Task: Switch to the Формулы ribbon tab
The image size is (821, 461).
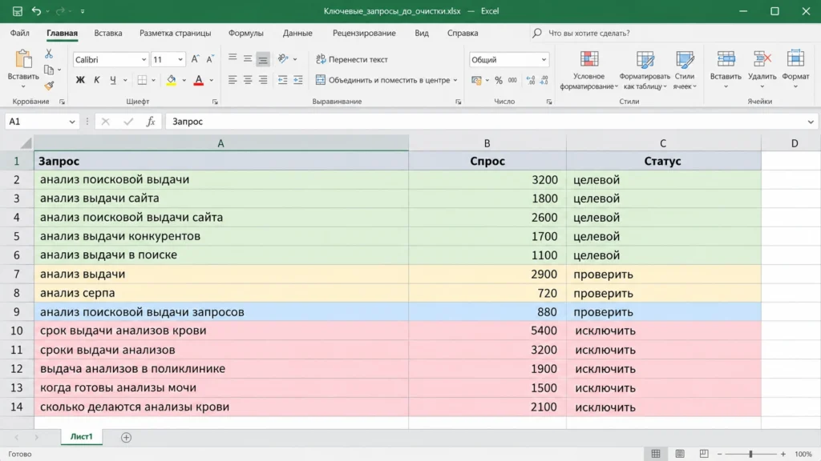Action: [x=245, y=33]
